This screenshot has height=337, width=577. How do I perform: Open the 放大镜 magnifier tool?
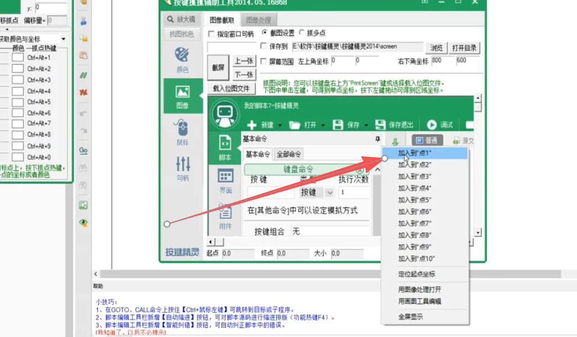[x=181, y=19]
